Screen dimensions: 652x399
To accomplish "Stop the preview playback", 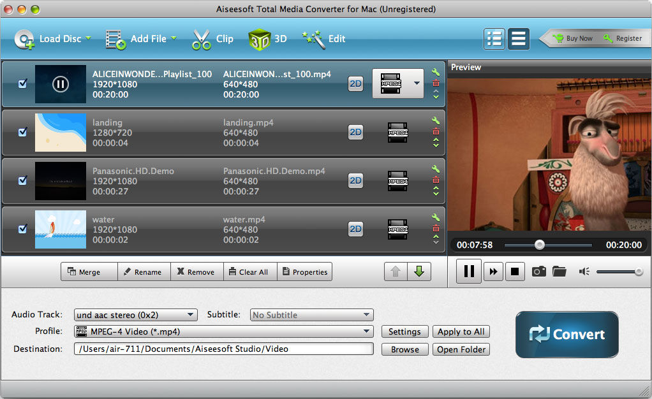I will pos(514,272).
